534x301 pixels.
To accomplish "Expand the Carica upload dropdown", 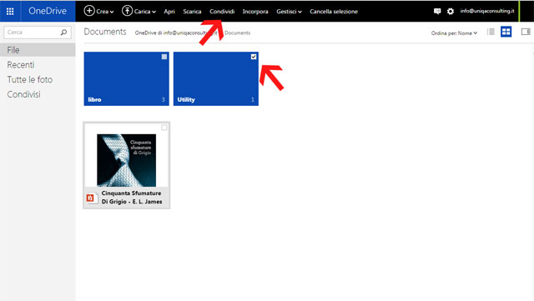I will pos(139,11).
